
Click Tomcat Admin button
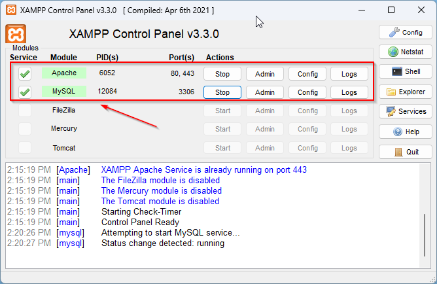click(x=265, y=148)
